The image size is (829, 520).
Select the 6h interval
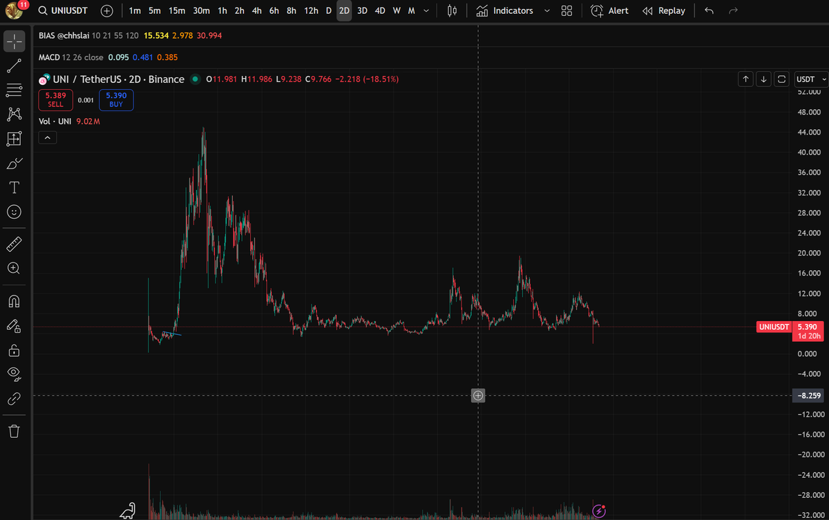pyautogui.click(x=274, y=11)
